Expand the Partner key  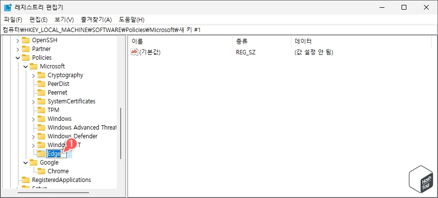click(18, 49)
